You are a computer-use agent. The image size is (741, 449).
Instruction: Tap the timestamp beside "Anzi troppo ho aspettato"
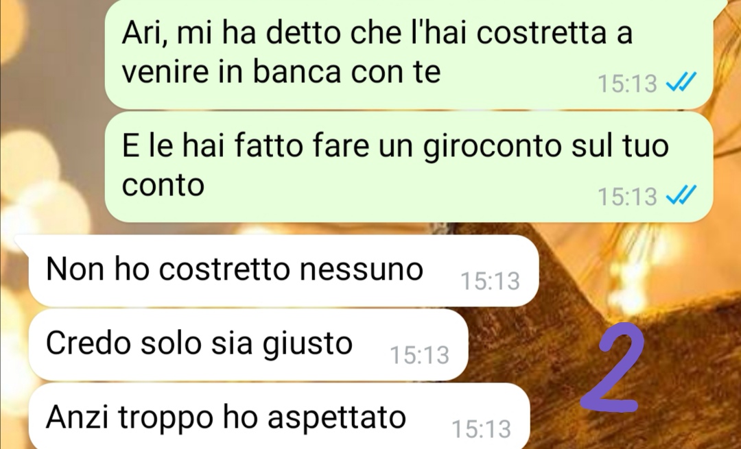click(481, 429)
